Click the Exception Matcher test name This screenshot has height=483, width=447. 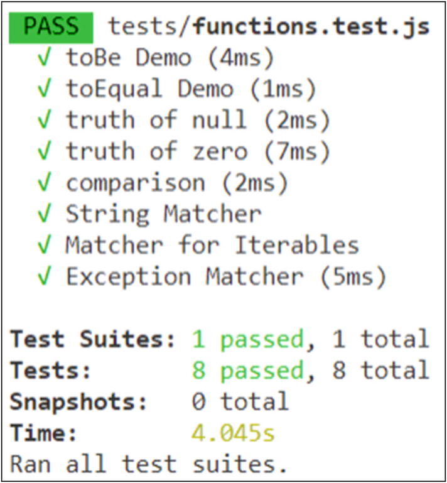(185, 276)
